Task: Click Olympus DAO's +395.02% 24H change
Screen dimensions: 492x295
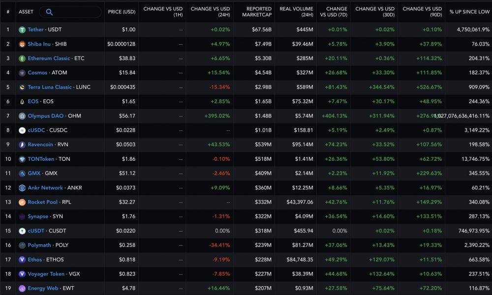Action: pyautogui.click(x=217, y=116)
